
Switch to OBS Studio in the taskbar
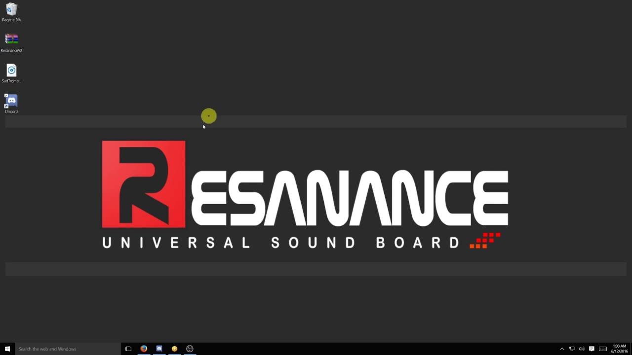pyautogui.click(x=190, y=349)
